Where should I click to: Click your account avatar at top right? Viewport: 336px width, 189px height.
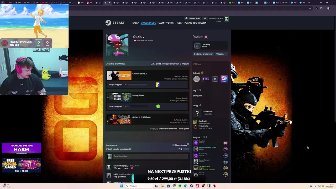[226, 19]
